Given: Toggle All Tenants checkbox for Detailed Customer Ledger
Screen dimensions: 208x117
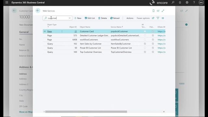Looking at the screenshot, I should [145, 35].
